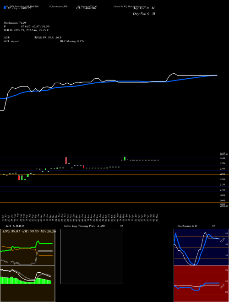The height and width of the screenshot is (302, 229).
Task: Click the empty Intra Day Trading Price chart box
Action: pos(92,256)
